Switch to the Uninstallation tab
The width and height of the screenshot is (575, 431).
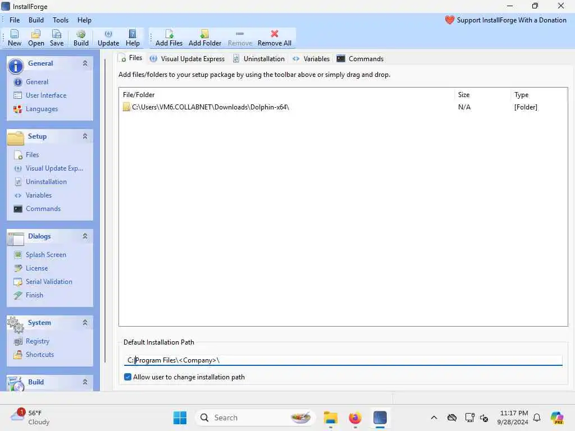(258, 58)
